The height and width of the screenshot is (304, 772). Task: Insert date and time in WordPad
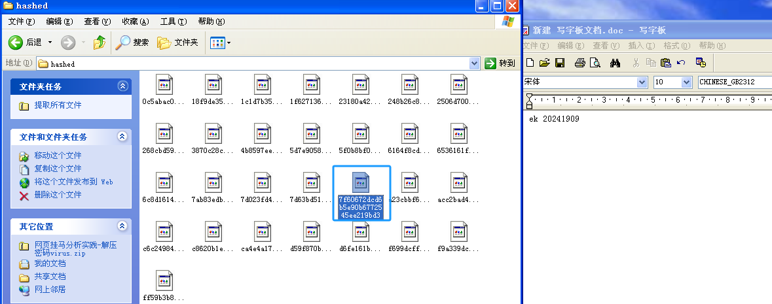coord(701,63)
